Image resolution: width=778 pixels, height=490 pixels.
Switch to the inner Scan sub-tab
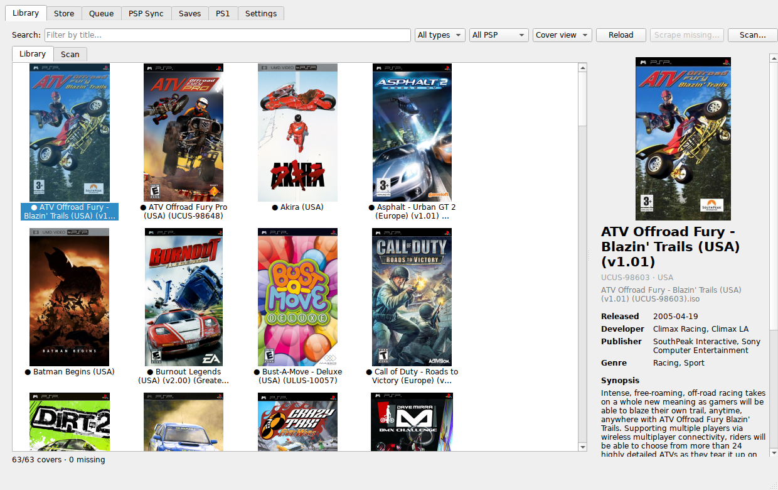coord(70,54)
